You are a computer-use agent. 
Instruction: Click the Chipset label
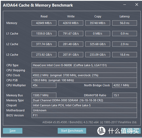(12, 105)
